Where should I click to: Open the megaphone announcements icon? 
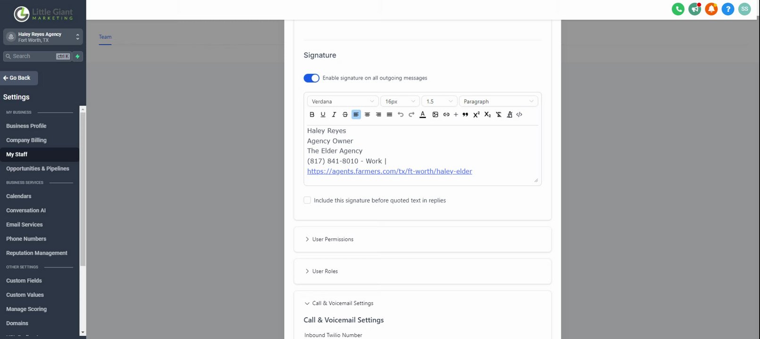[694, 9]
